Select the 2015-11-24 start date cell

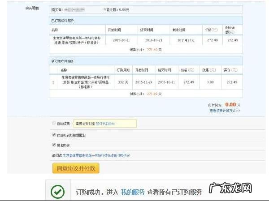click(x=144, y=82)
